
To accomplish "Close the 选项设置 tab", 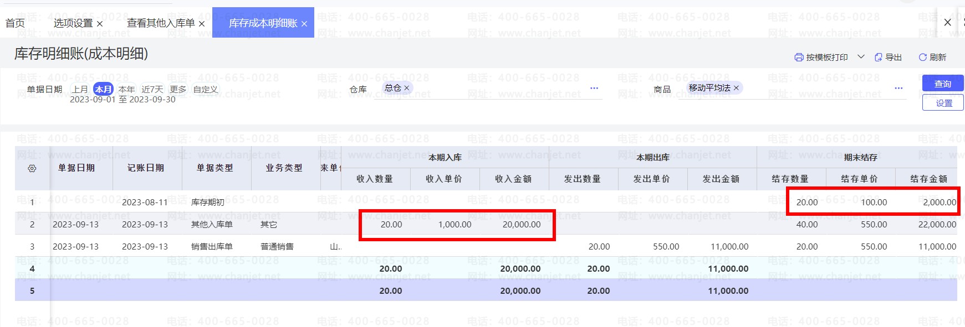I will (100, 24).
